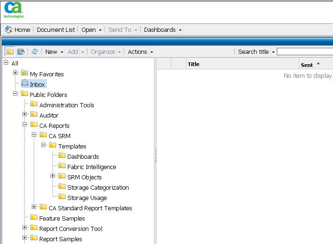Expand the CA Standard Report Templates node
This screenshot has width=333, height=244.
point(34,207)
